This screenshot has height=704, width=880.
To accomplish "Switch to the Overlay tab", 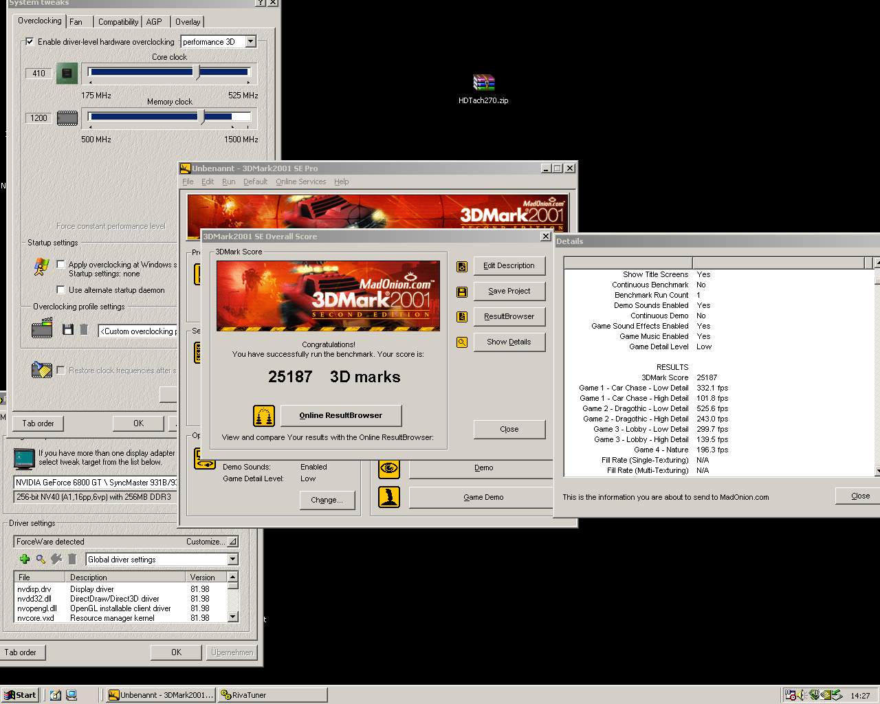I will 188,22.
